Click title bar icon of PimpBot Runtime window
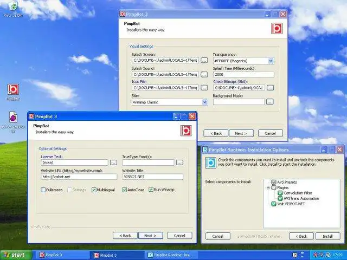The width and height of the screenshot is (347, 260). pos(205,149)
